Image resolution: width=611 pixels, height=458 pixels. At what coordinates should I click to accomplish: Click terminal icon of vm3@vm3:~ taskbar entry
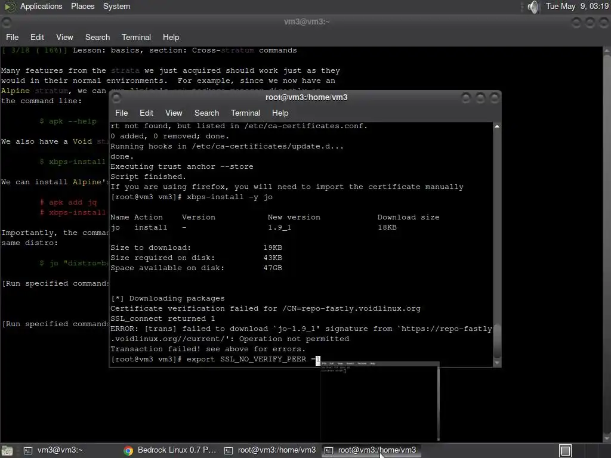[x=28, y=451]
